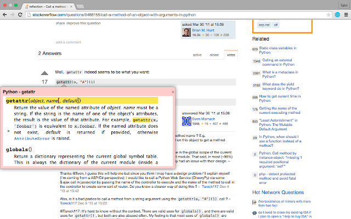Click the 2 Answers heading

tap(50, 54)
